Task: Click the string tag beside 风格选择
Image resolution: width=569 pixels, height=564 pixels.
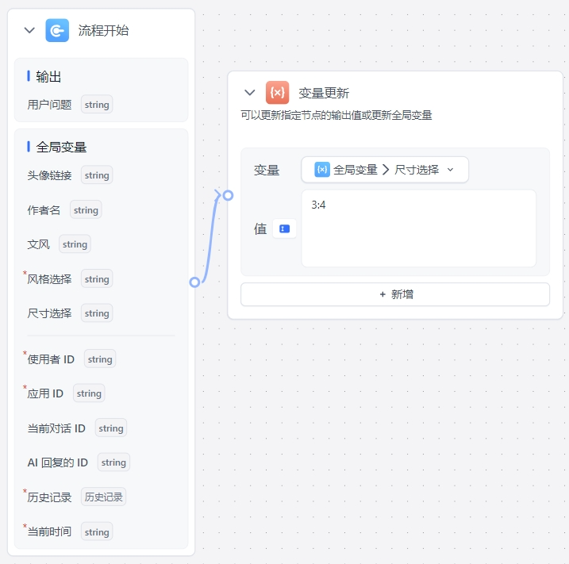Action: [97, 279]
